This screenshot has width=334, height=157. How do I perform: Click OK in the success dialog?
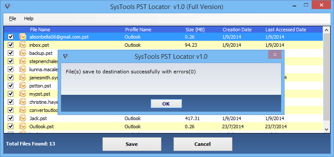tap(166, 104)
